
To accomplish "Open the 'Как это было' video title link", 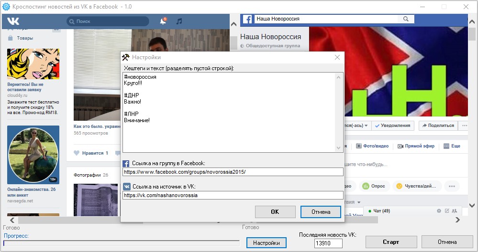I will pos(97,126).
